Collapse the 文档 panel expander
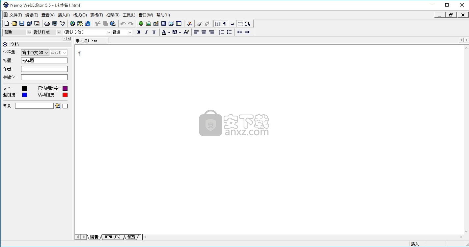The height and width of the screenshot is (247, 469). (x=5, y=44)
